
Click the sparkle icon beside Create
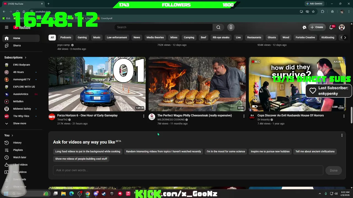click(x=304, y=27)
